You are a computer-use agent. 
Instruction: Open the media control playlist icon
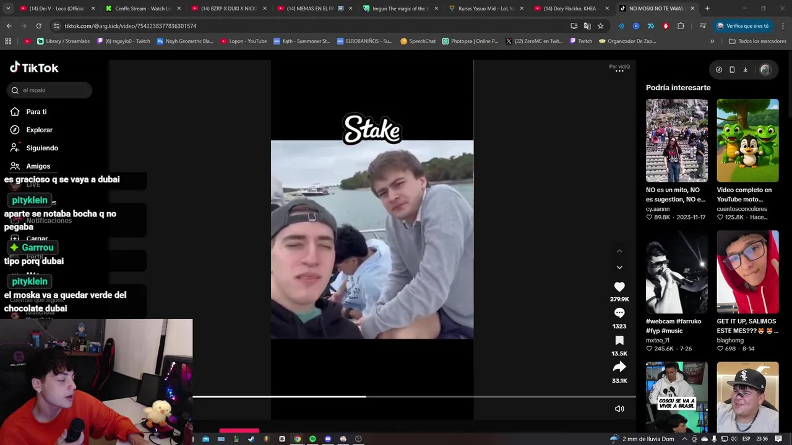703,26
